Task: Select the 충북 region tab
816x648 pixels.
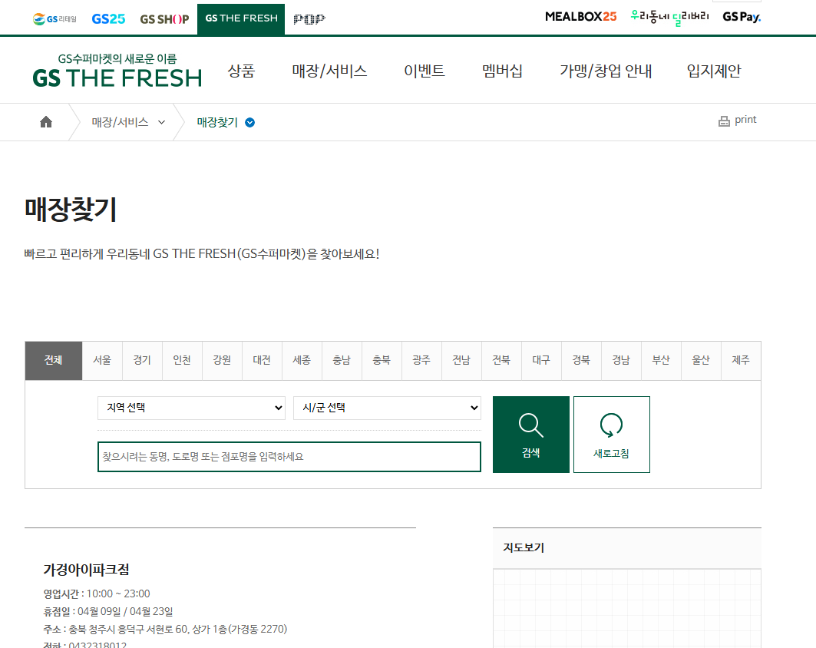Action: pyautogui.click(x=382, y=360)
